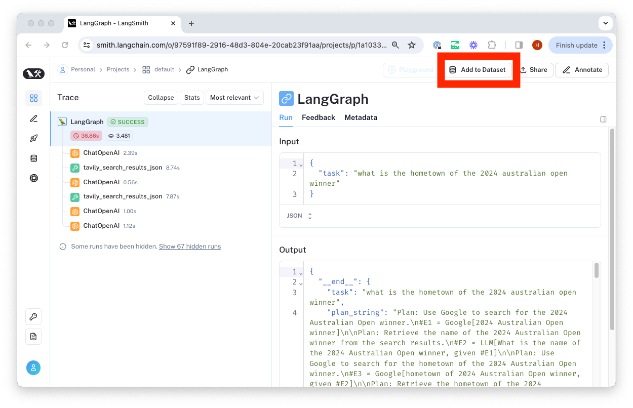Click the pencil annotation sidebar icon
633x408 pixels.
click(x=34, y=118)
